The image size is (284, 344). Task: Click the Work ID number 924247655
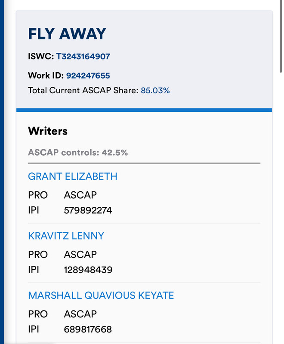point(88,76)
